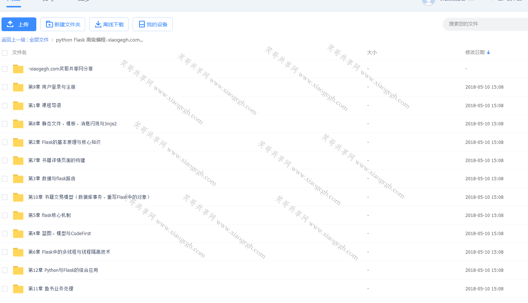Open folder icon of 第1章 课程导语
Image resolution: width=528 pixels, height=303 pixels.
18,105
